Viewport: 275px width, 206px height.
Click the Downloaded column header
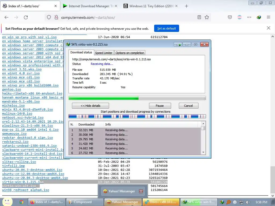[x=90, y=124]
